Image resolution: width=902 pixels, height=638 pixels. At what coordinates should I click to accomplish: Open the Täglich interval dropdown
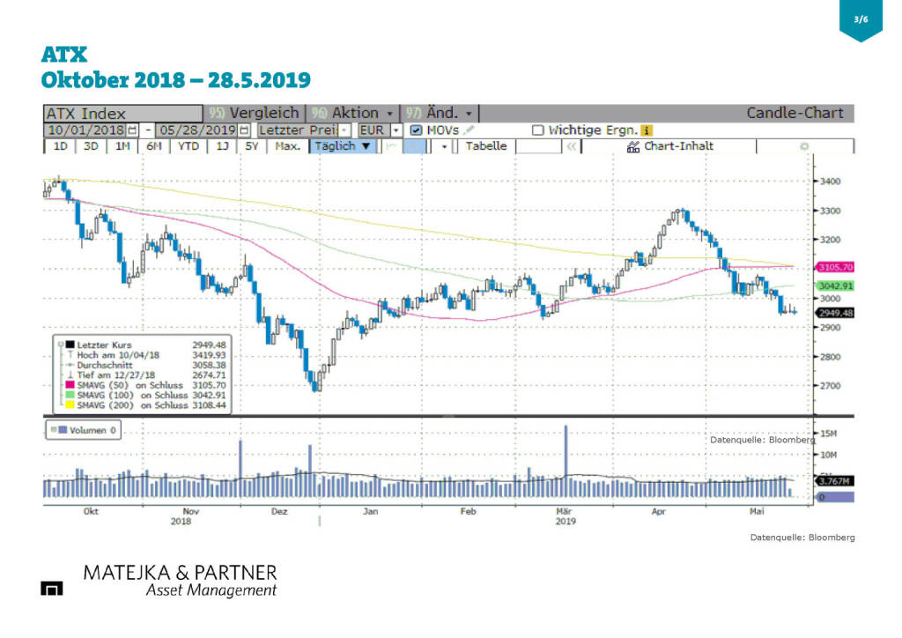pos(344,146)
